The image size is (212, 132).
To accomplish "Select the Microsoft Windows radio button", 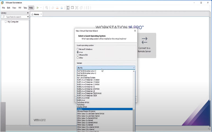I will point(78,49).
